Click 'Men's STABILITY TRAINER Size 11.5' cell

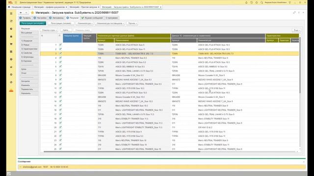pyautogui.click(x=132, y=118)
